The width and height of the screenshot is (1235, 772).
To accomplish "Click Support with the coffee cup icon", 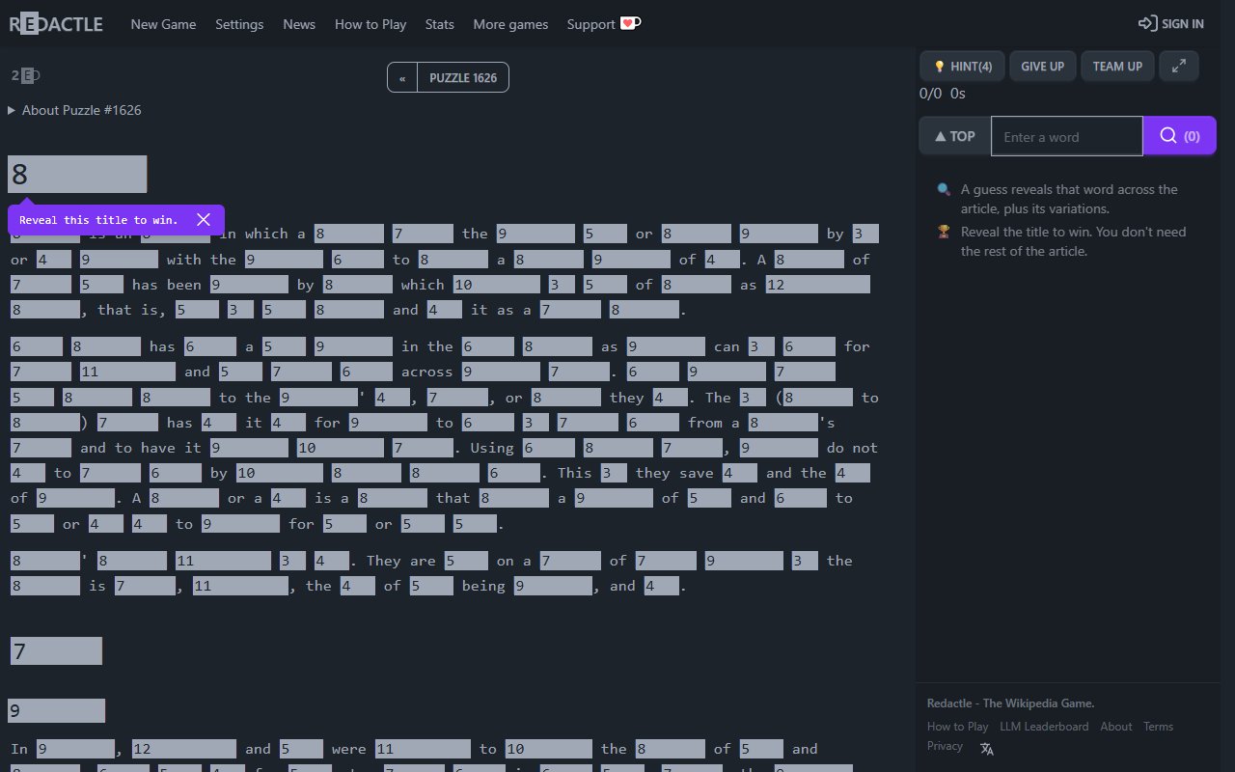I will click(603, 24).
